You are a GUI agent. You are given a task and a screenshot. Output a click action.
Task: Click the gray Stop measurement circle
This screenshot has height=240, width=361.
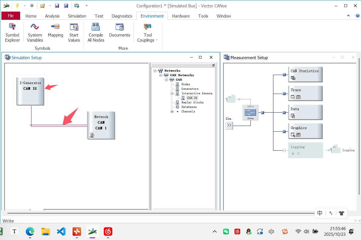32,6
